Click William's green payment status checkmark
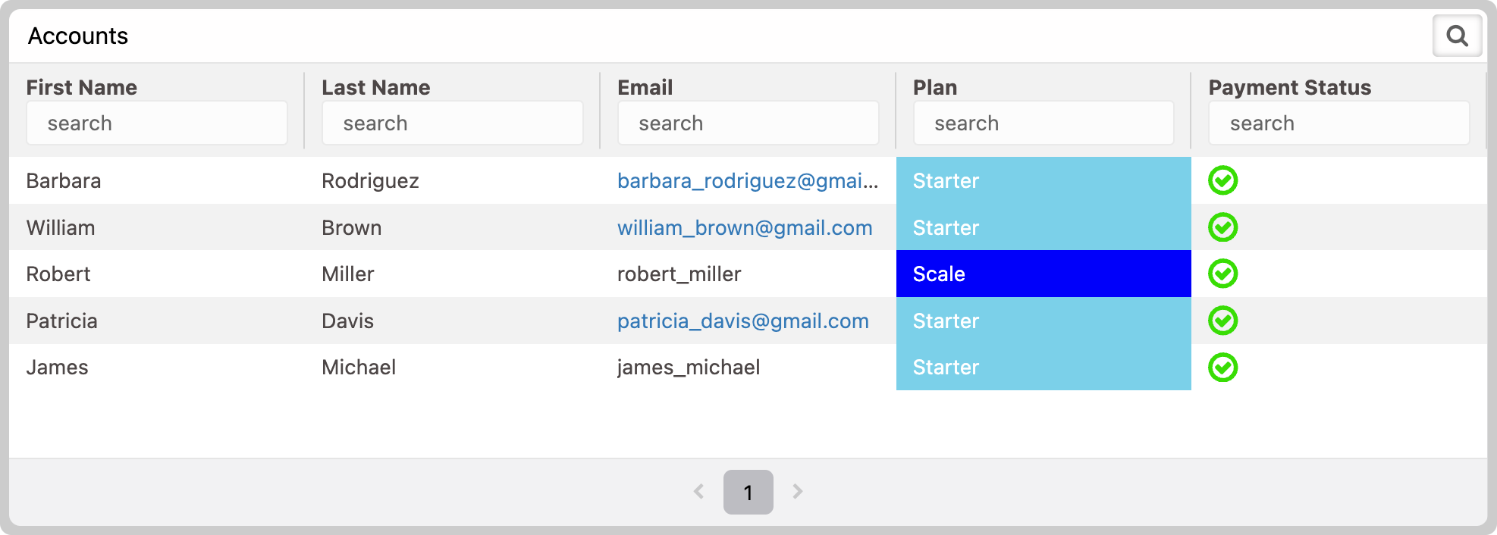 (x=1222, y=227)
